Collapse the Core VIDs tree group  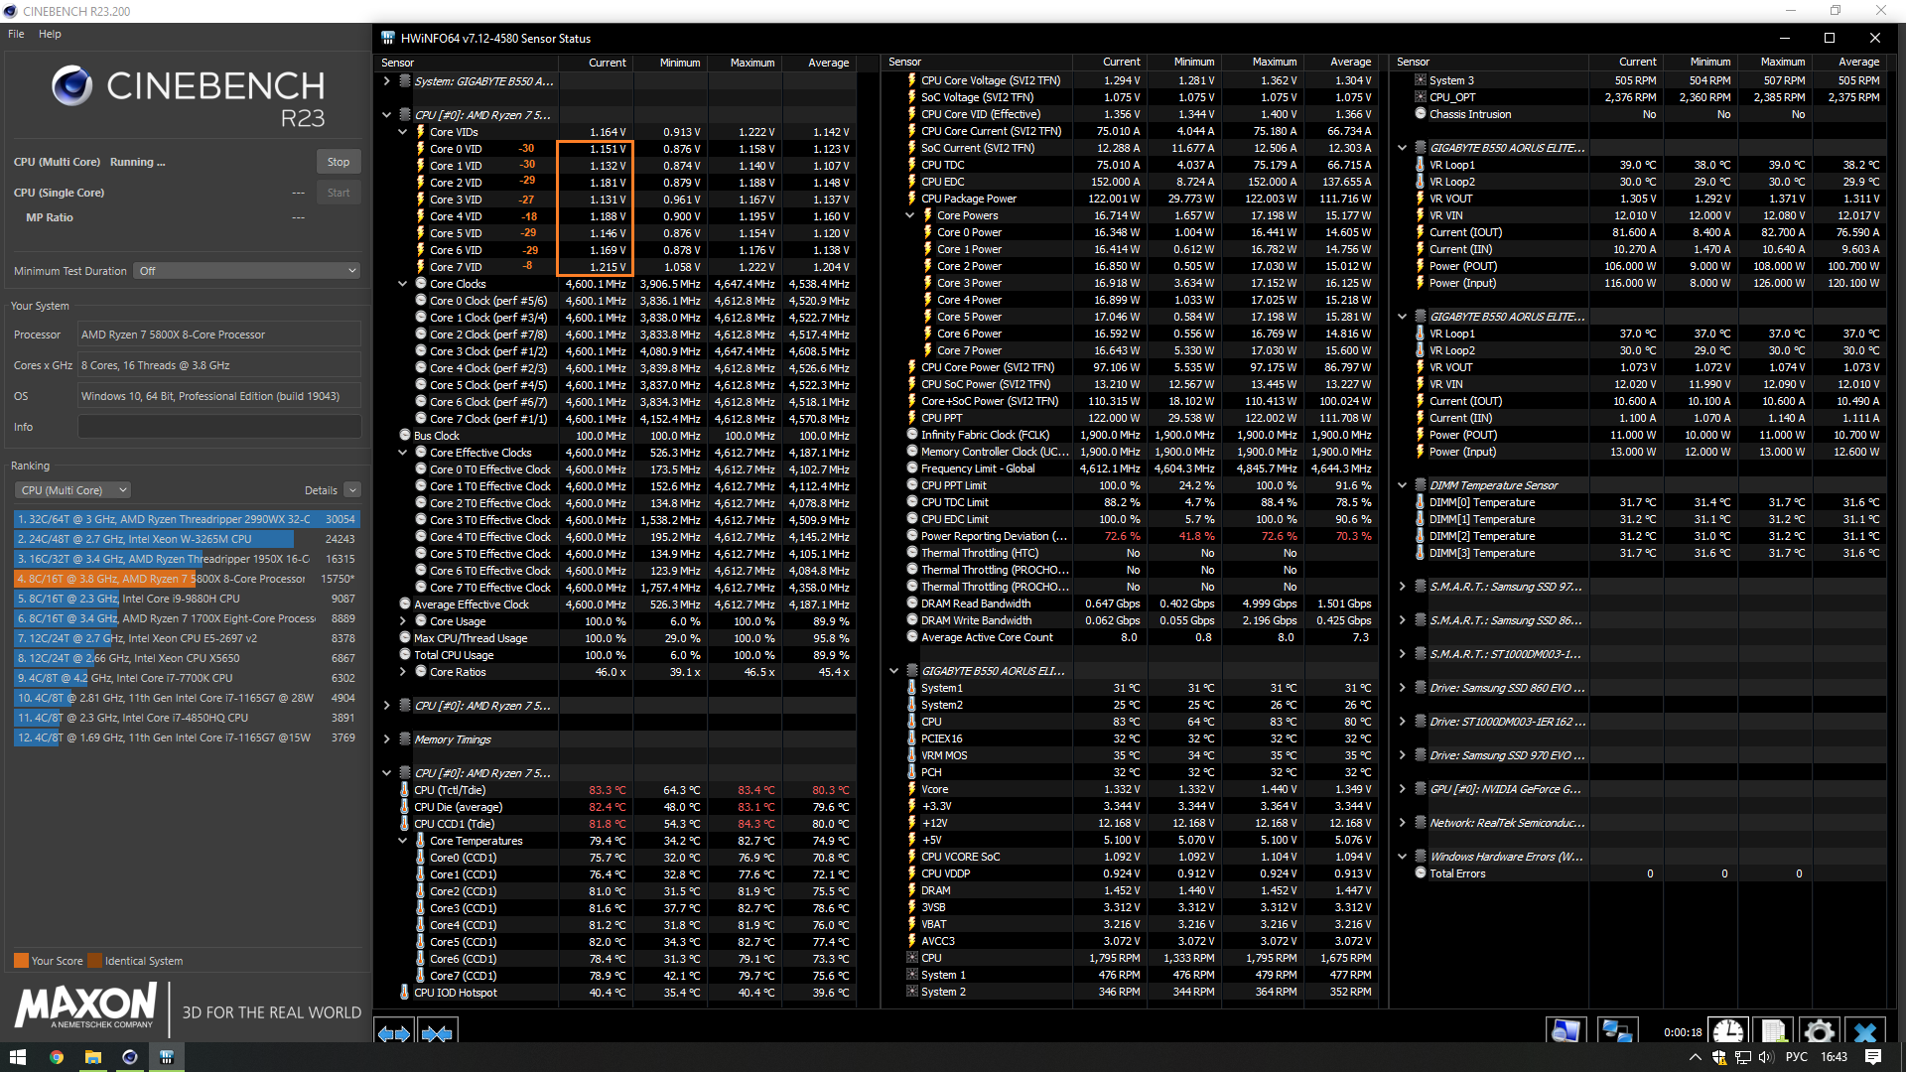point(403,132)
